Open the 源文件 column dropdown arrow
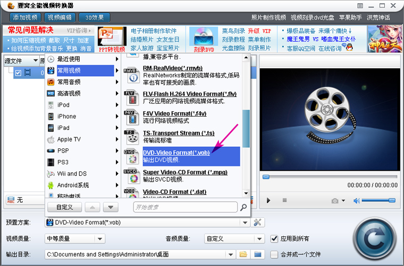404x266 pixels. (x=36, y=61)
